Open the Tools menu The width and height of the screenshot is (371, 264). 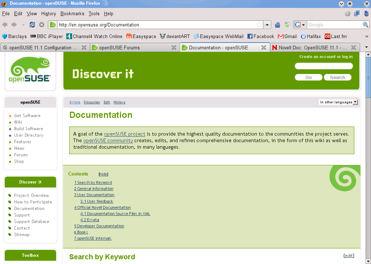pyautogui.click(x=94, y=14)
